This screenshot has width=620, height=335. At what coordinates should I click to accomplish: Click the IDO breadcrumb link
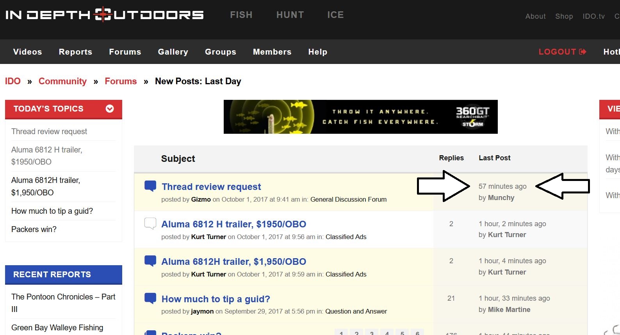(12, 81)
